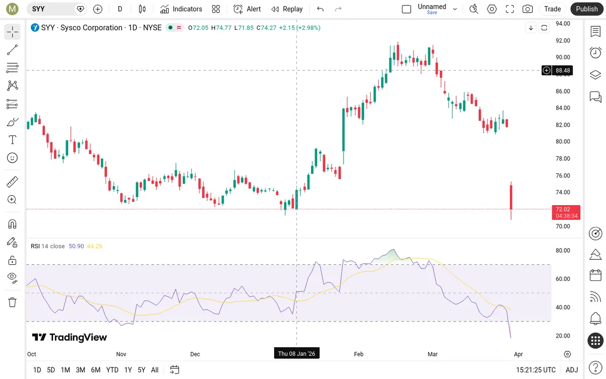606x379 pixels.
Task: Open the object tree layers panel
Action: [595, 75]
